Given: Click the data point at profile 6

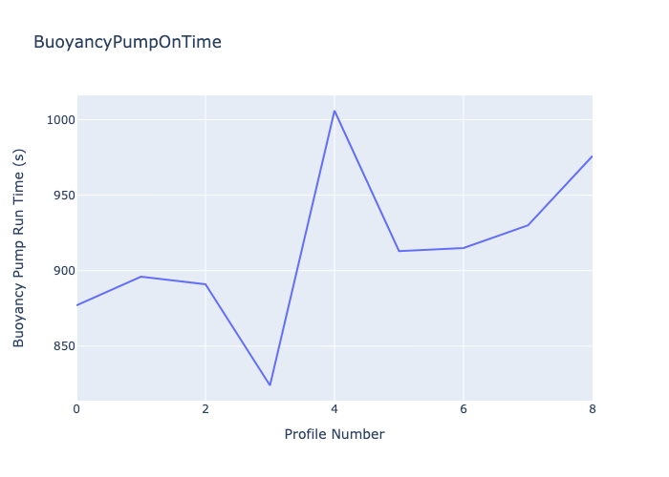Looking at the screenshot, I should (x=464, y=248).
